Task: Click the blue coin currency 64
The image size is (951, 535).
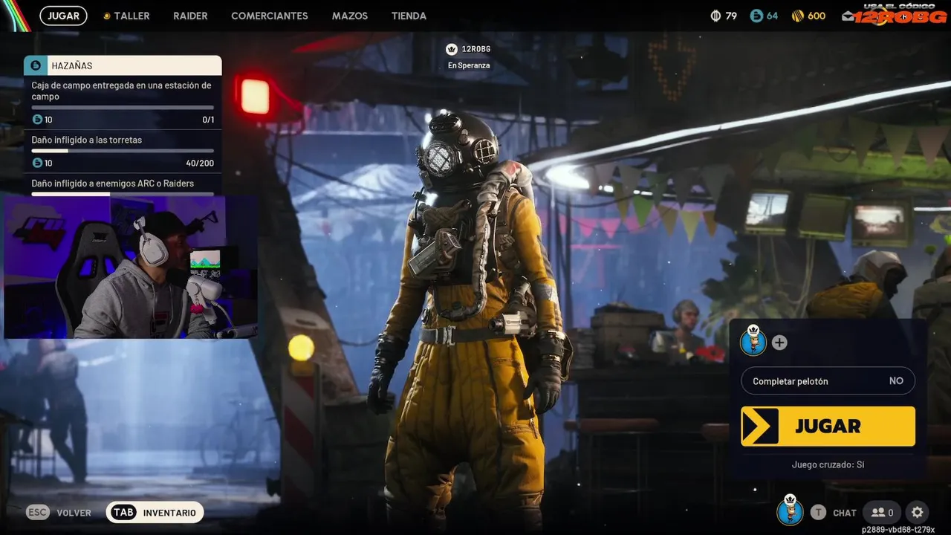Action: click(x=756, y=16)
